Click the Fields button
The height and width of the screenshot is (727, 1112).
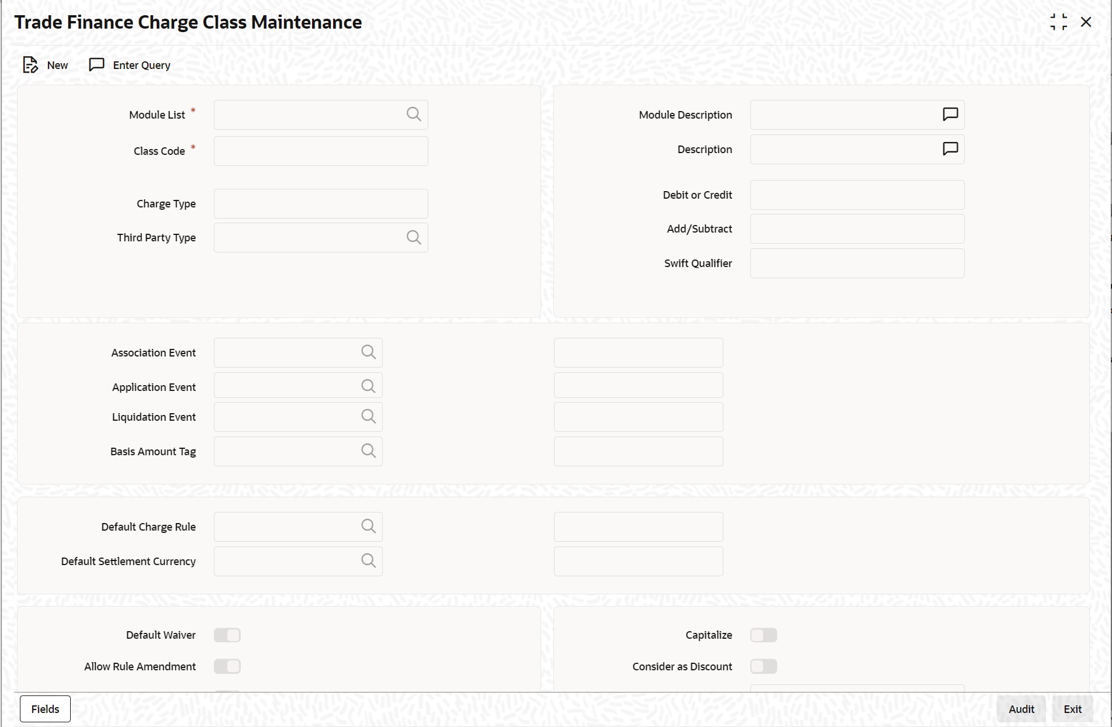[44, 708]
